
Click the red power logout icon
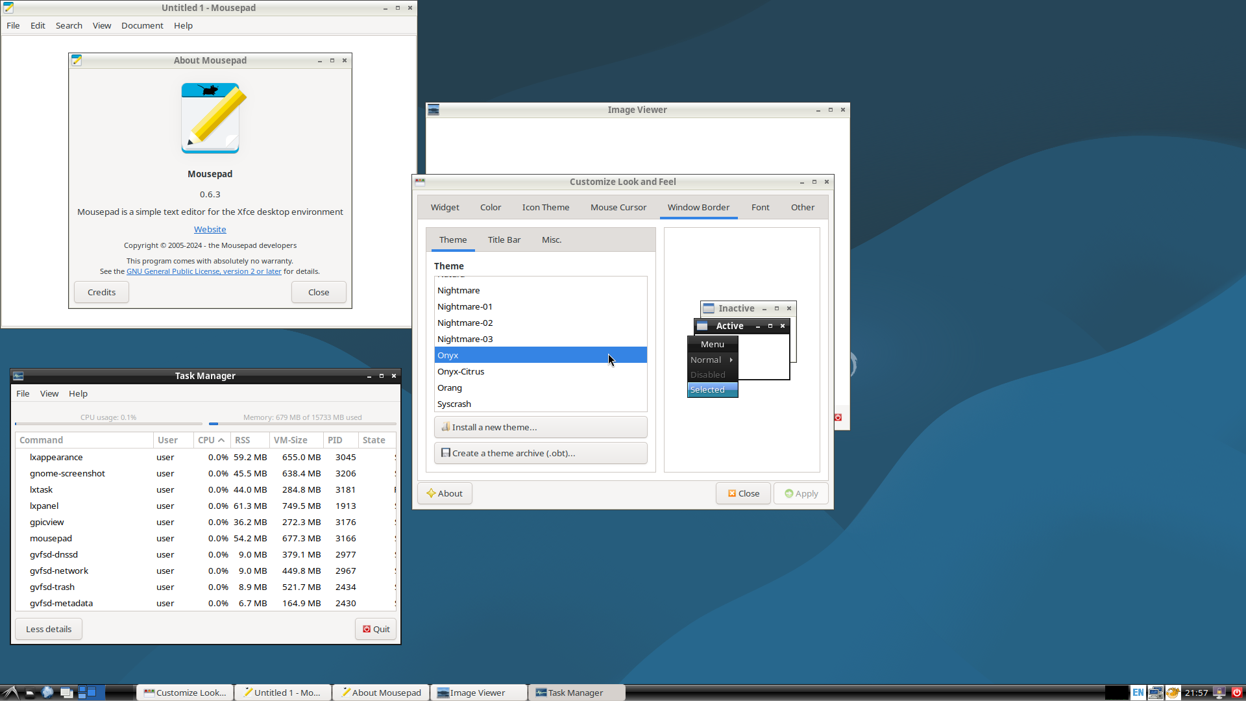pyautogui.click(x=1236, y=693)
